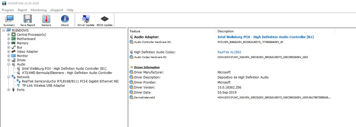Open the Sensors thermometer icon
This screenshot has width=356, height=127.
(46, 20)
